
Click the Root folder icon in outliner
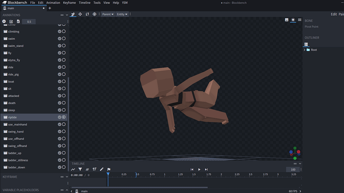(x=308, y=50)
